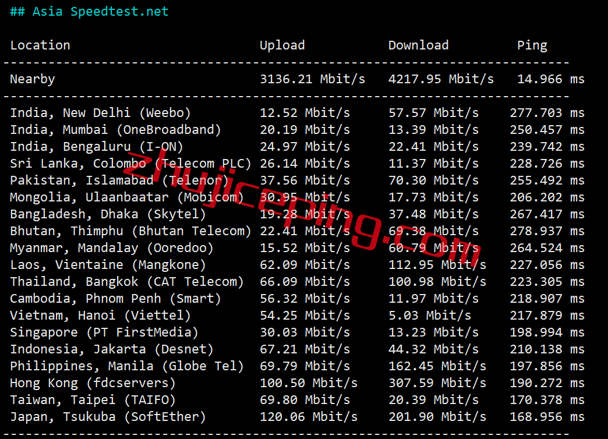This screenshot has height=439, width=608.
Task: Click the Ping column header
Action: (532, 45)
